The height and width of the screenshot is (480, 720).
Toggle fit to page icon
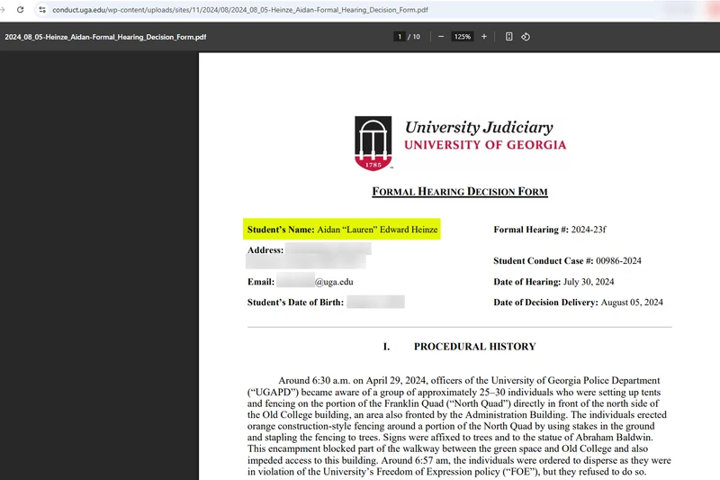click(x=508, y=36)
